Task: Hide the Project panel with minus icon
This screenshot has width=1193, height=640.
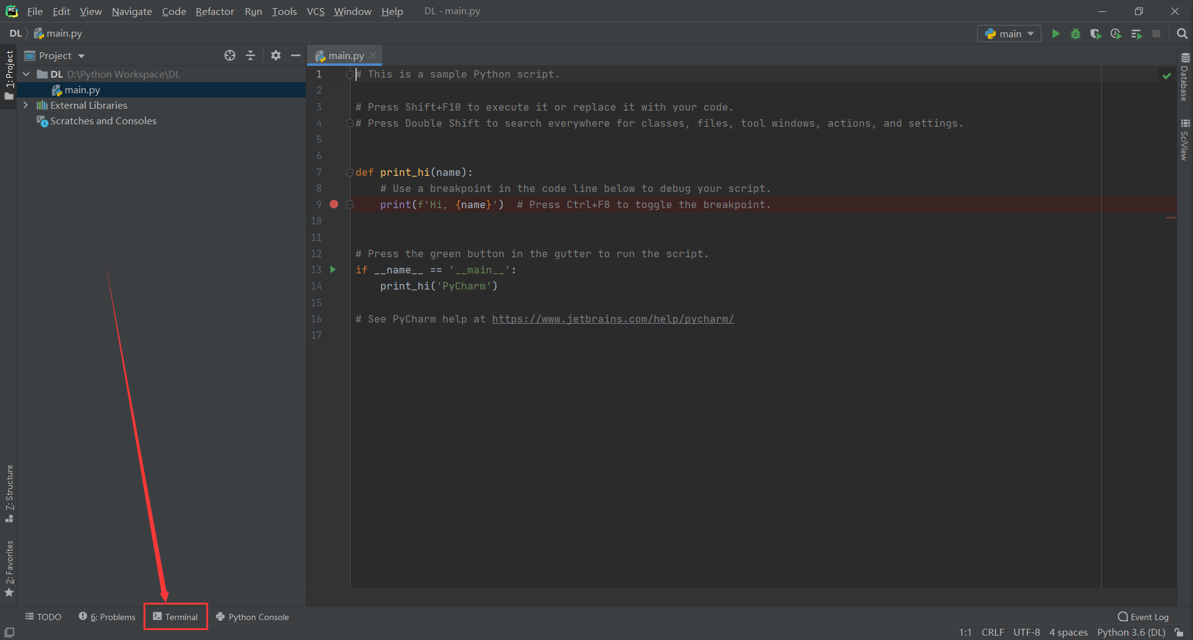Action: point(296,55)
